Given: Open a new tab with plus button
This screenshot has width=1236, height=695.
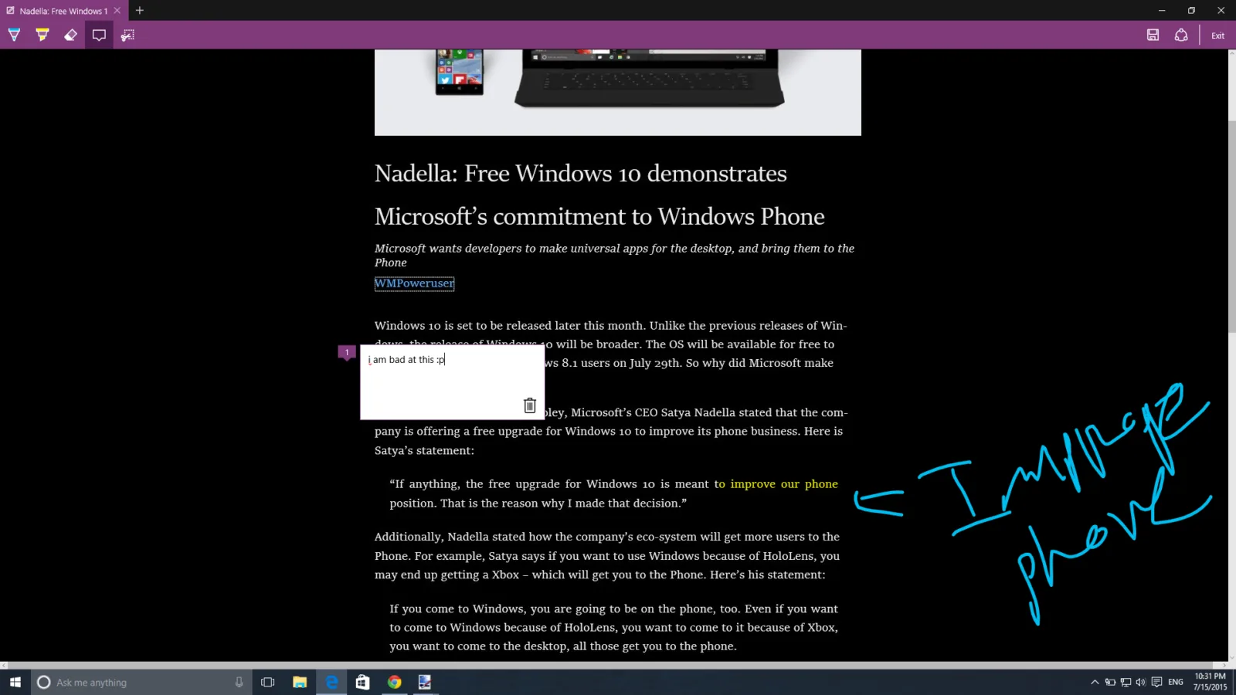Looking at the screenshot, I should coord(140,11).
